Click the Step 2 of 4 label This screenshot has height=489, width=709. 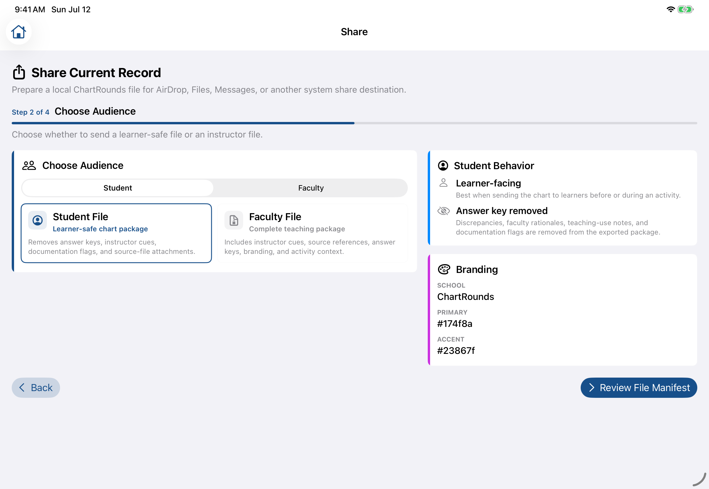(30, 113)
